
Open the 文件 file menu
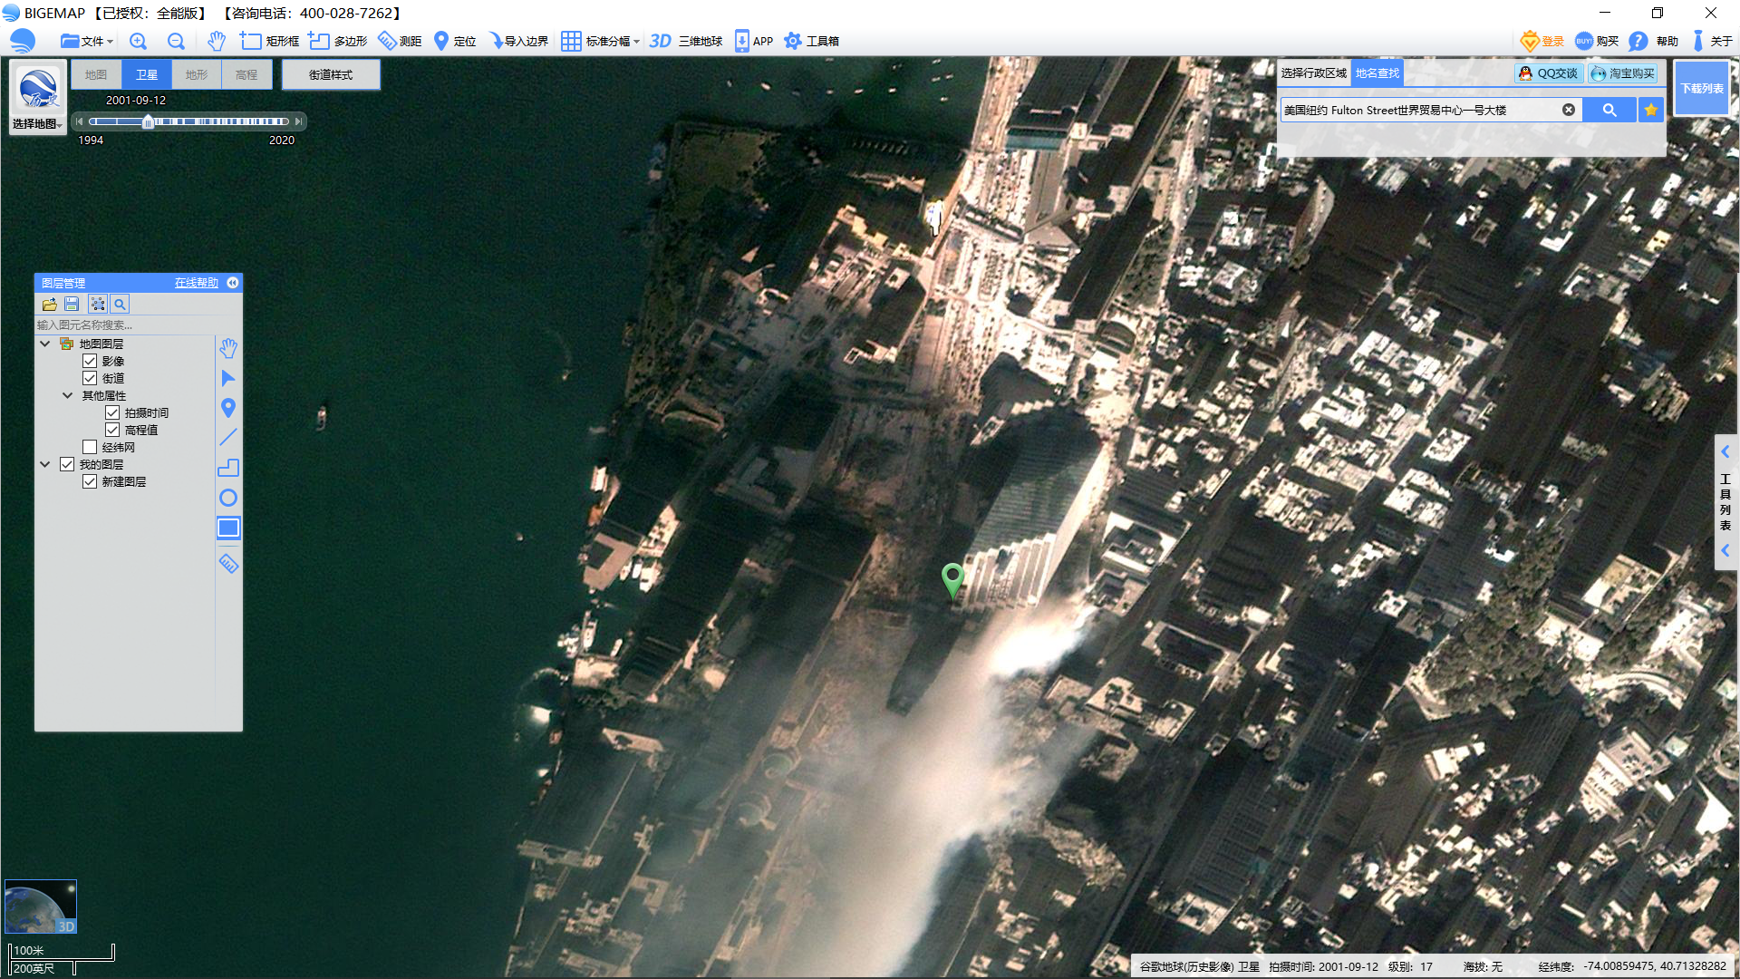point(86,41)
